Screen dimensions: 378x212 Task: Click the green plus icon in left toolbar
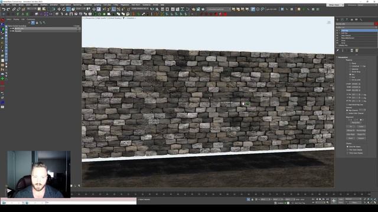click(x=2, y=78)
